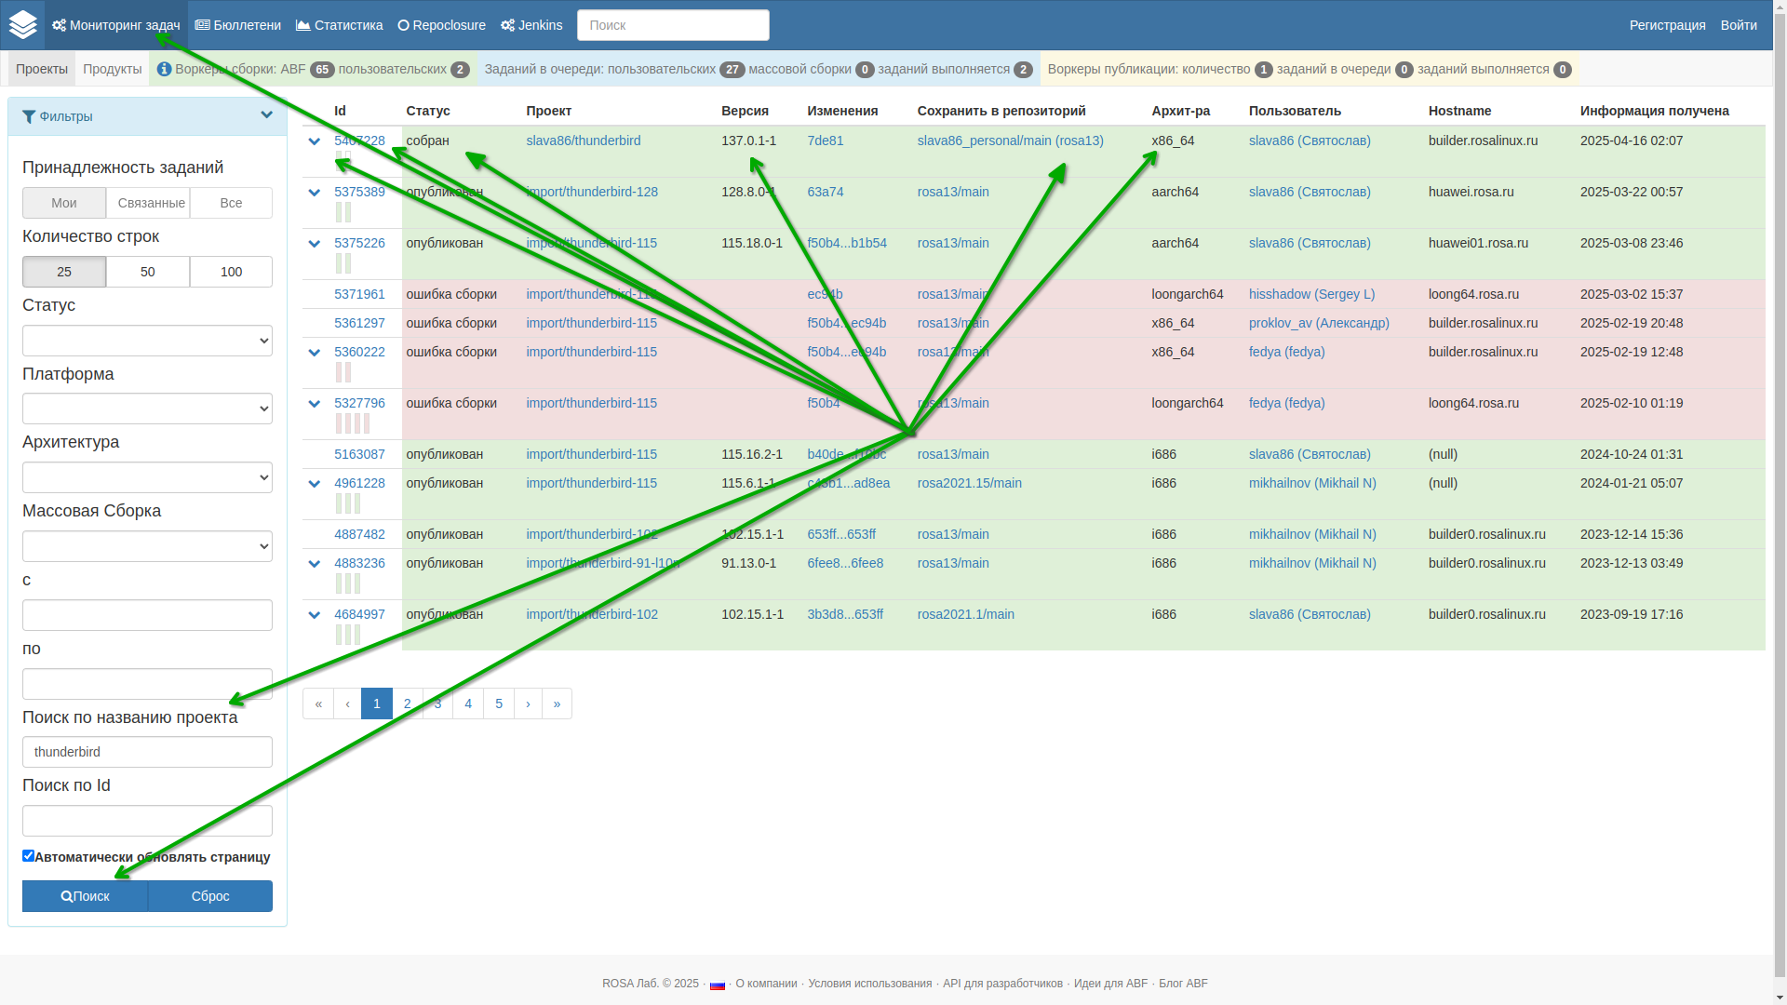
Task: Expand row for build 4961228
Action: 314,484
